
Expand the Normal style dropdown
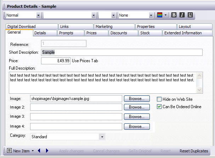click(38, 15)
